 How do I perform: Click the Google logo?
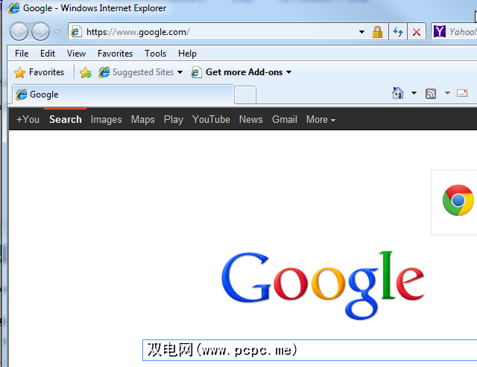[x=323, y=284]
